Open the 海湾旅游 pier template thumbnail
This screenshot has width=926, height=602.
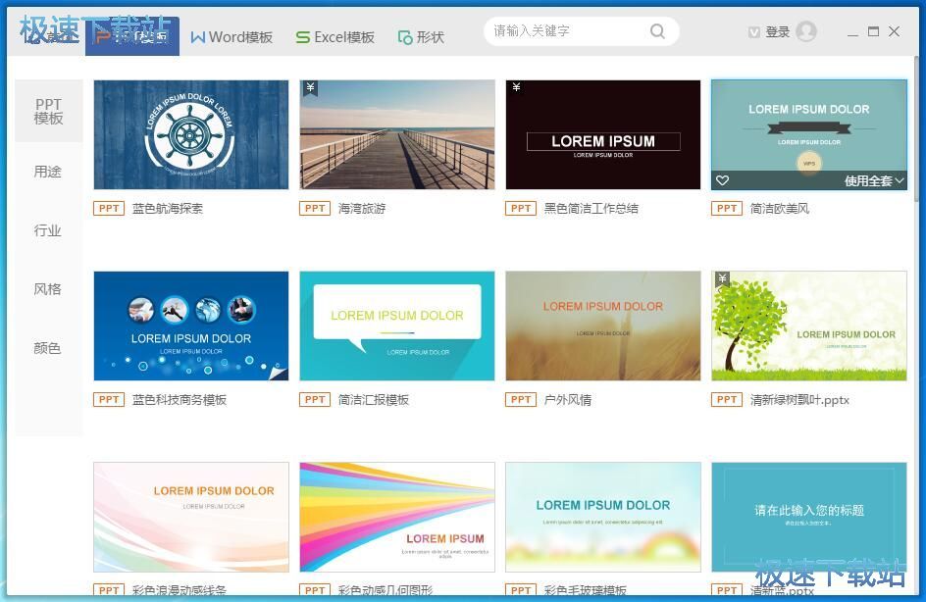(397, 134)
